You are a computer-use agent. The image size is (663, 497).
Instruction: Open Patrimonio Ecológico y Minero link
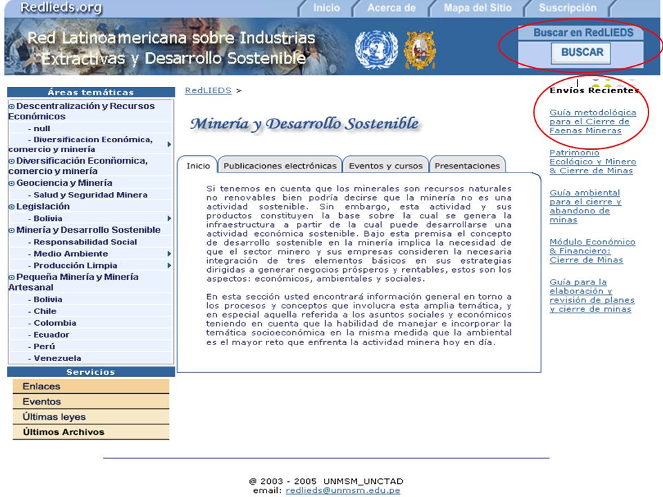pyautogui.click(x=593, y=162)
